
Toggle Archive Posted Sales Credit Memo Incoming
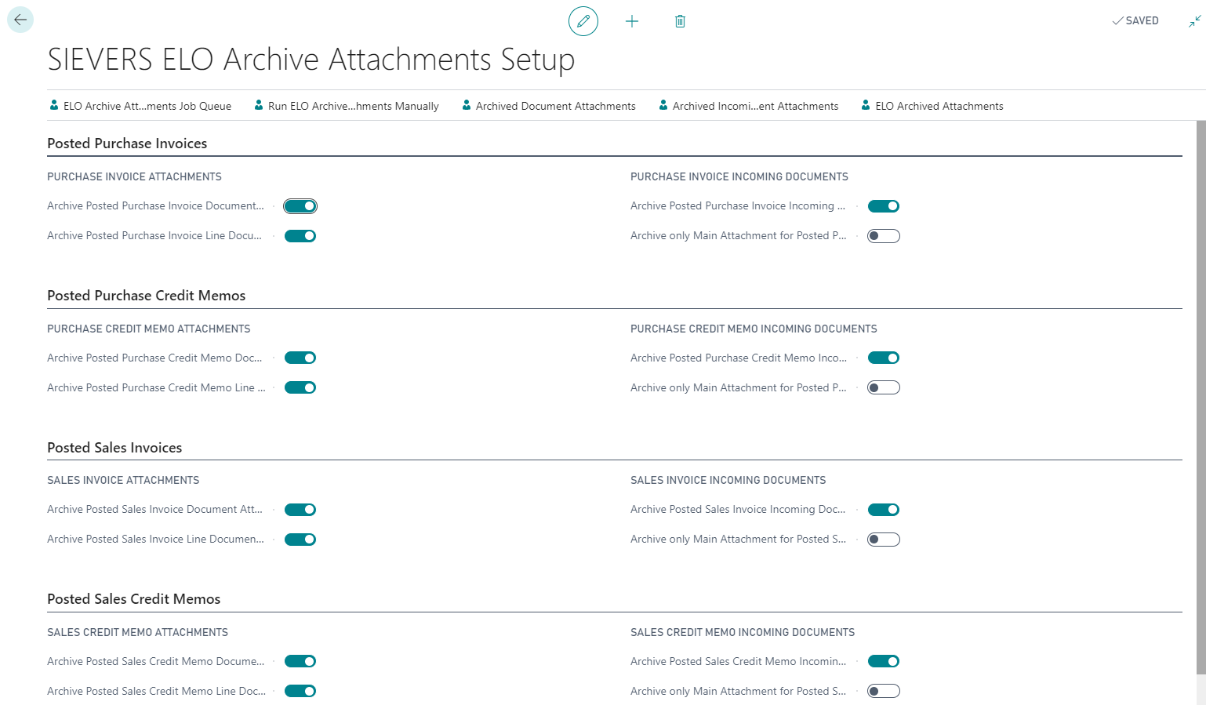pos(883,661)
